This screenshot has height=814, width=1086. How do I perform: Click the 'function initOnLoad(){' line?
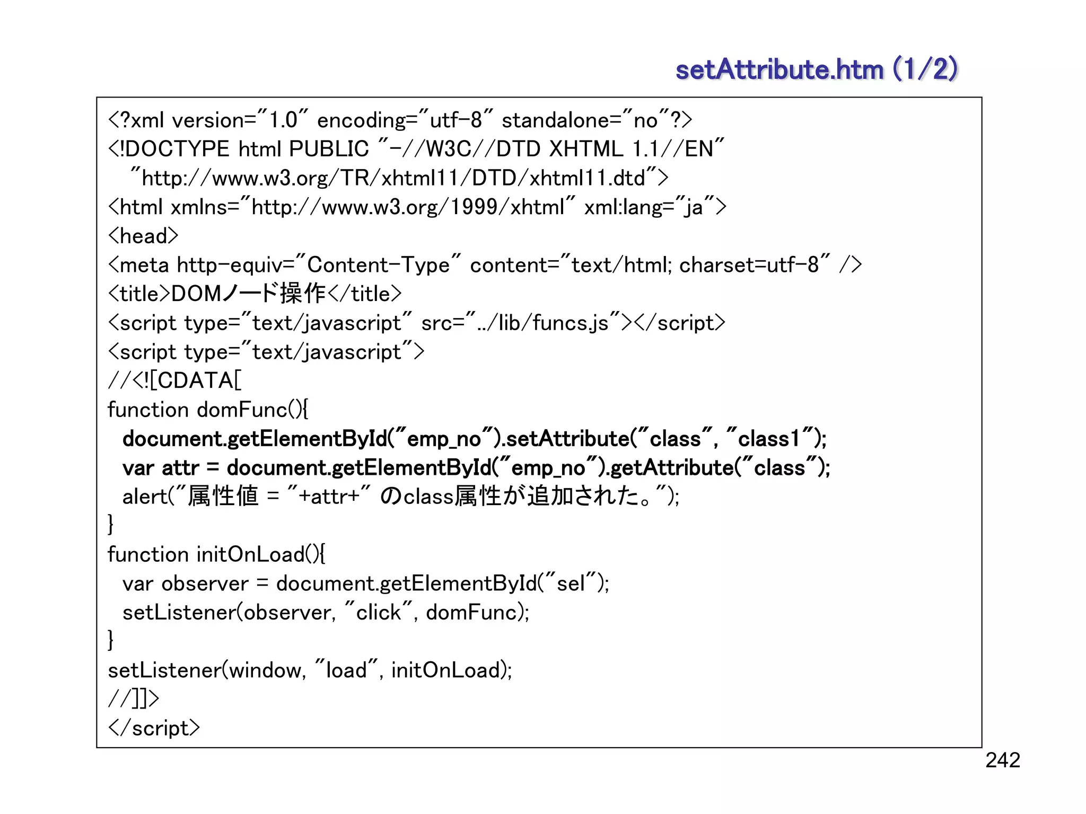[216, 554]
